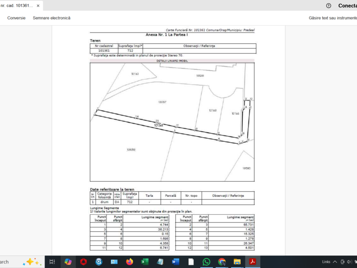Switch to Adobe Acrobat in the taskbar

252,262
